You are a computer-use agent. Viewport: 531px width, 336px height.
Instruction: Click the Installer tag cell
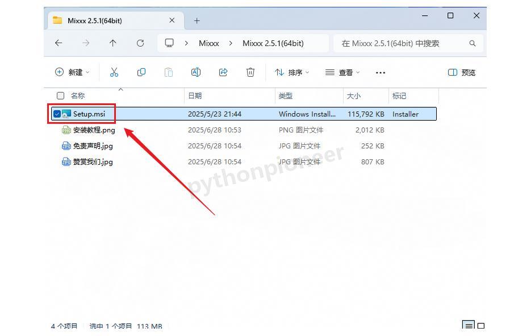[x=405, y=114]
